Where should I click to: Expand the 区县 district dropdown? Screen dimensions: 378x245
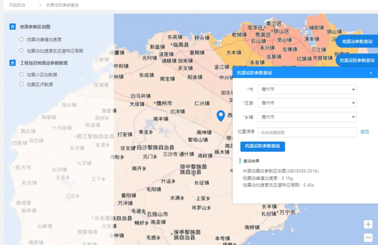tap(307, 103)
